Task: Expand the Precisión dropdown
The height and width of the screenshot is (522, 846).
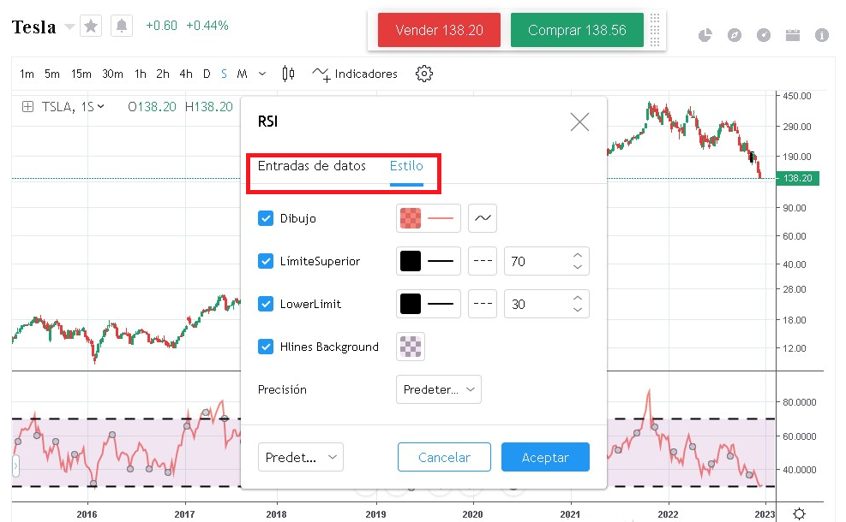Action: pos(439,389)
